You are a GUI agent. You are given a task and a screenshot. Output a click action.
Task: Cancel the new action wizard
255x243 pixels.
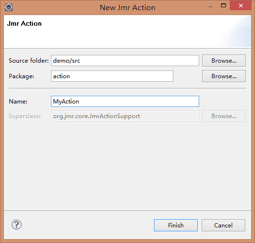(x=223, y=225)
